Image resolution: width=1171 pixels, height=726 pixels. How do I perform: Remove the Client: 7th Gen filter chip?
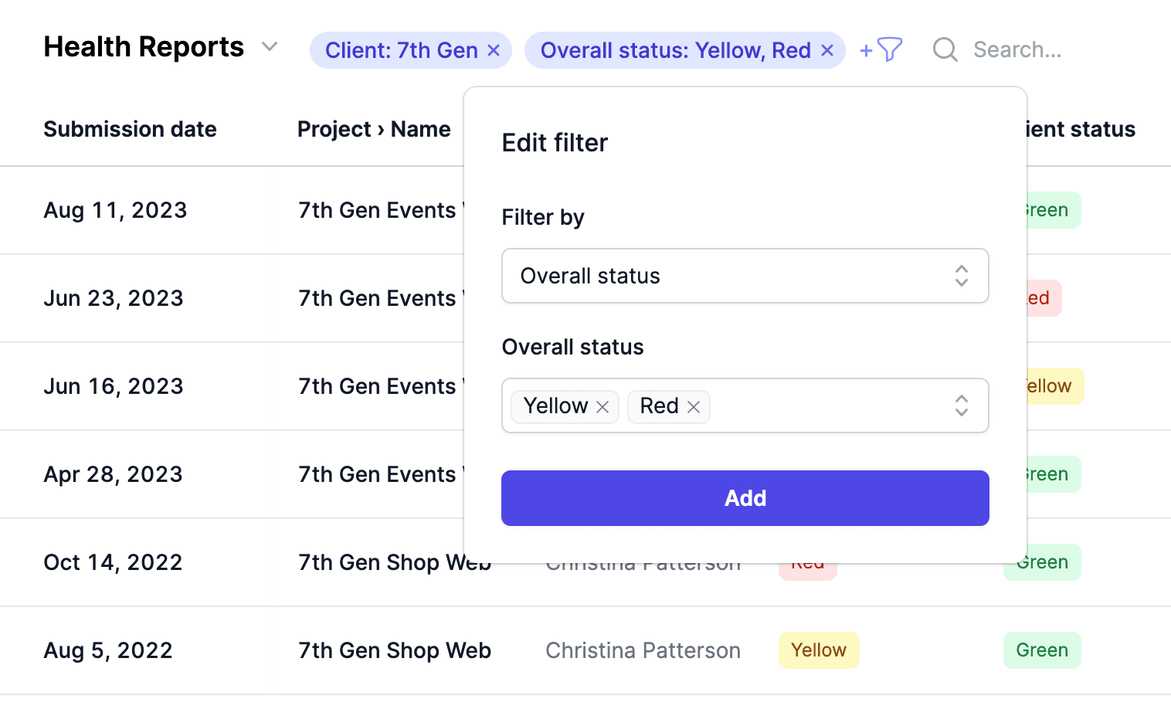pos(494,49)
